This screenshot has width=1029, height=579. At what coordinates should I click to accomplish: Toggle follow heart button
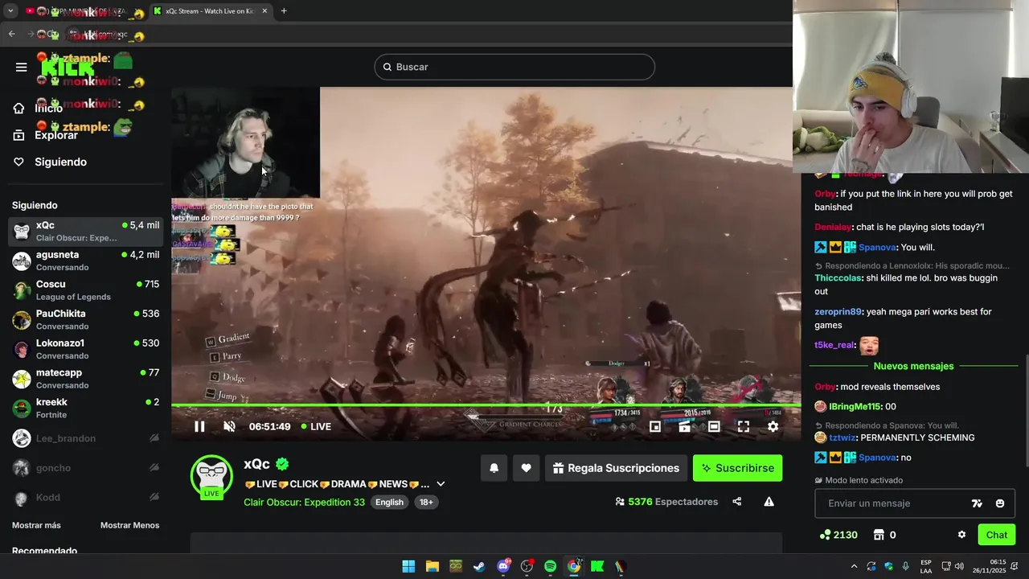click(526, 468)
